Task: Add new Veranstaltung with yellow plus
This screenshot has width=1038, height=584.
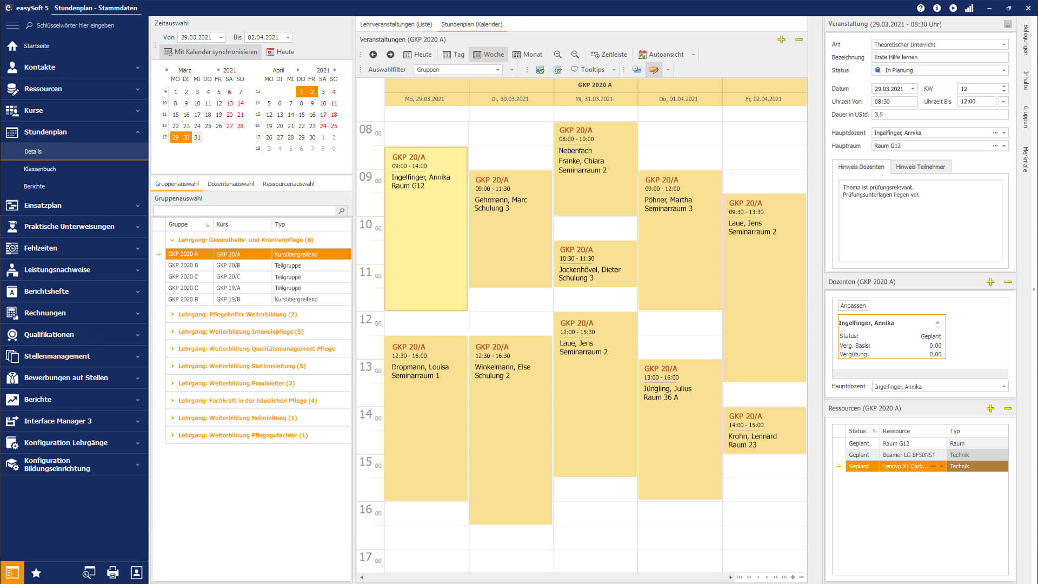Action: click(781, 39)
